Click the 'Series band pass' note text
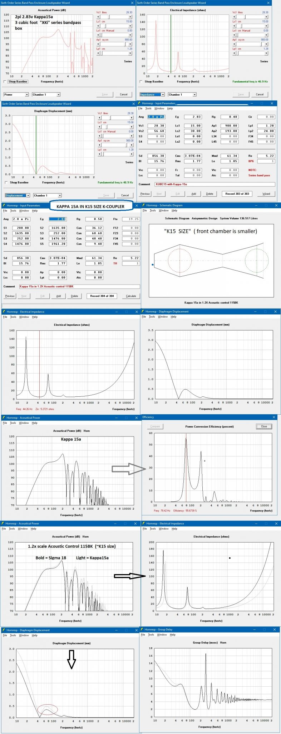The width and height of the screenshot is (281, 734). click(259, 175)
